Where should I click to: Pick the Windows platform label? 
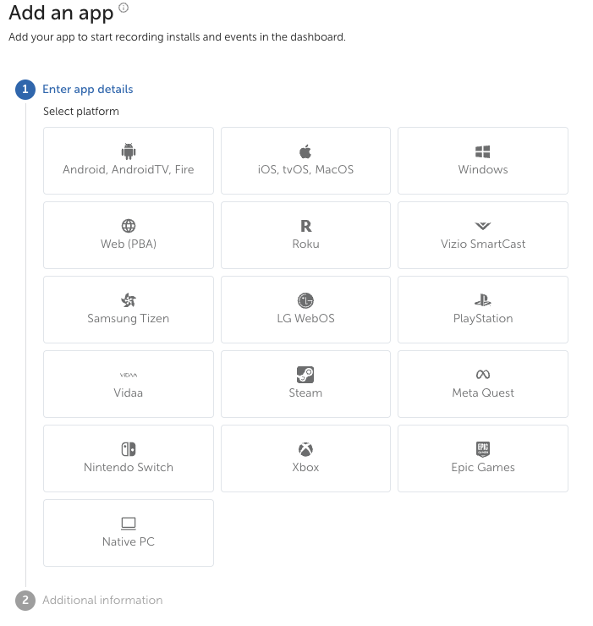click(x=483, y=170)
